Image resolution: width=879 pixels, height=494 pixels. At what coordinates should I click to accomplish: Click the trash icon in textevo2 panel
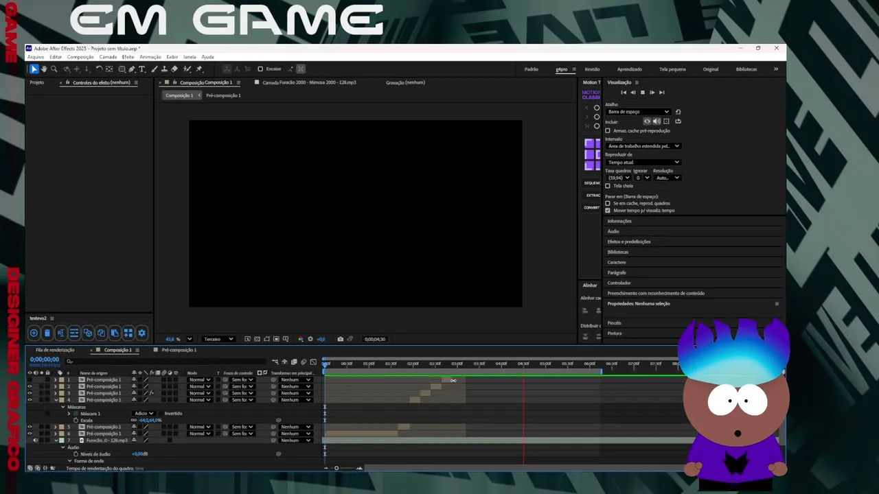coord(47,333)
